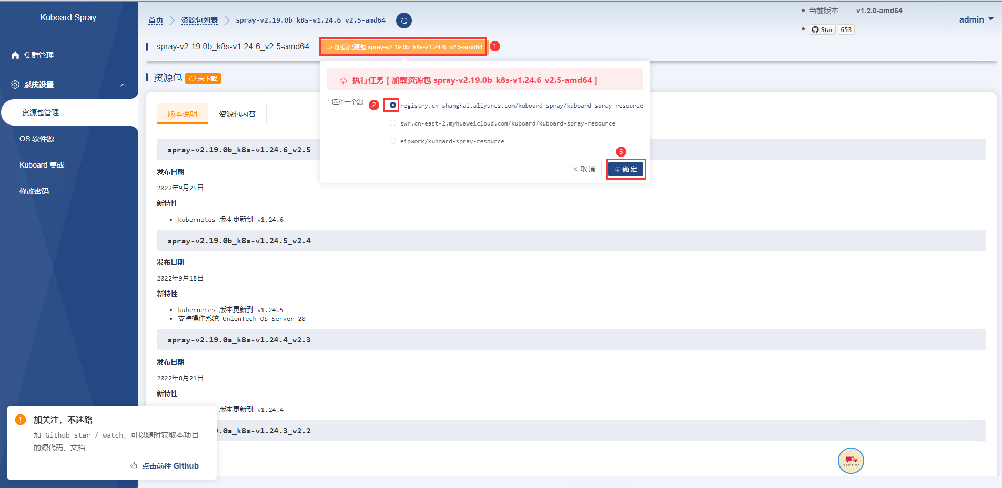Click the 取消 cancel button

(x=584, y=169)
